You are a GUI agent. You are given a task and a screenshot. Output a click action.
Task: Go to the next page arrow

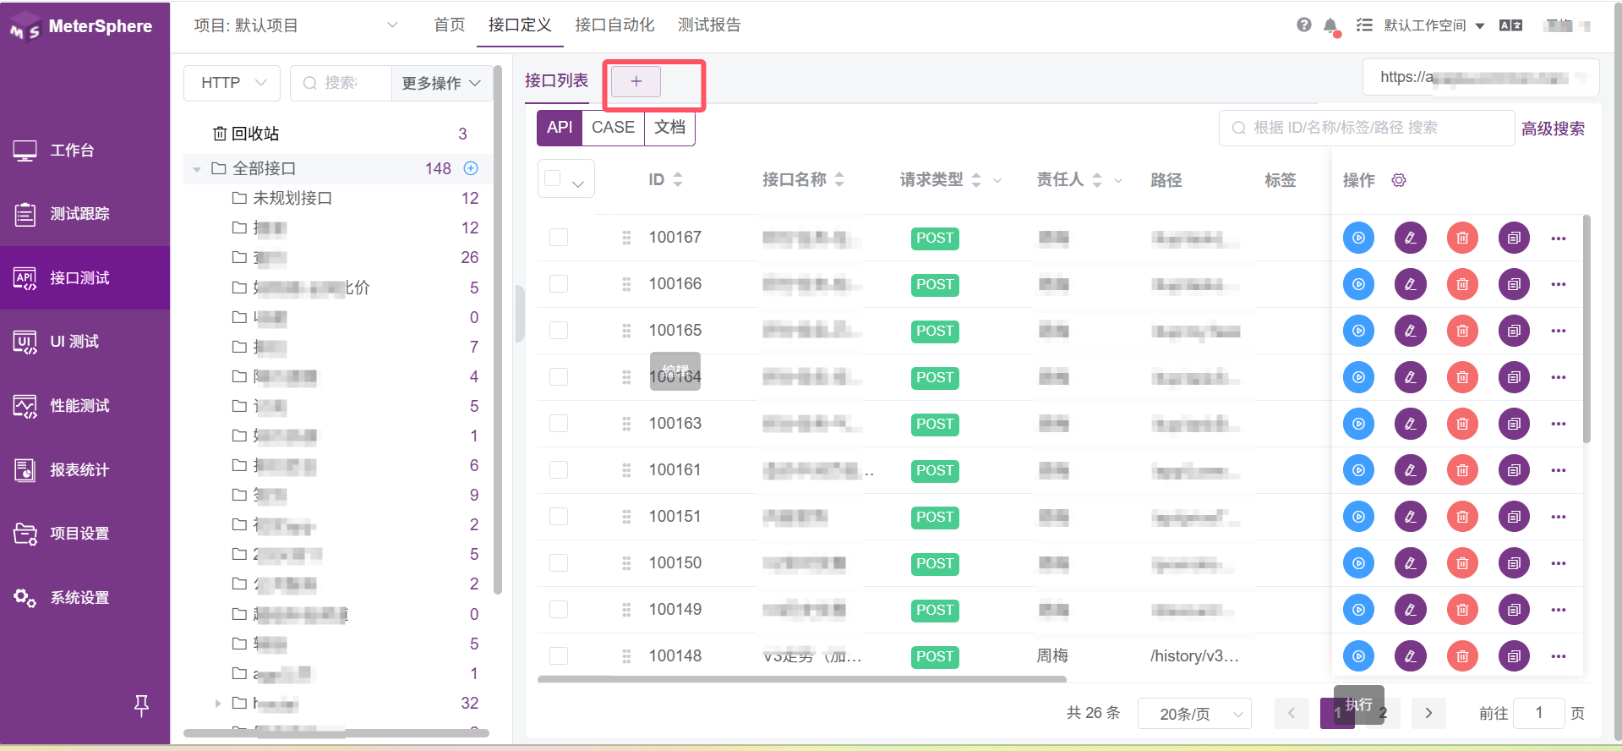(x=1428, y=714)
